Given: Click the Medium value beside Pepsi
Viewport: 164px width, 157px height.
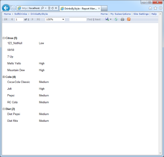Looking at the screenshot, I should [44, 96].
